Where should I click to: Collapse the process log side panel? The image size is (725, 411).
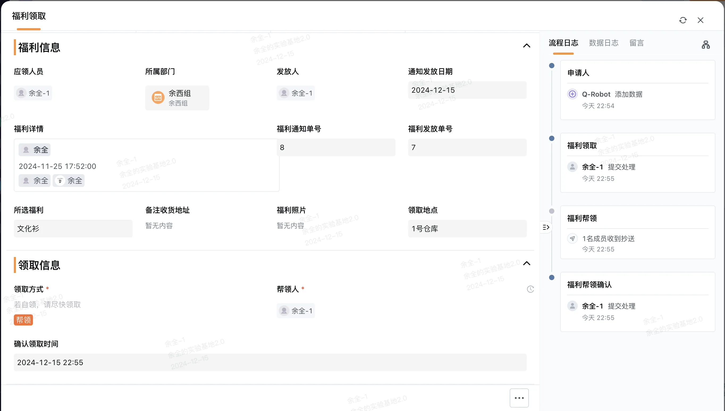(x=546, y=227)
